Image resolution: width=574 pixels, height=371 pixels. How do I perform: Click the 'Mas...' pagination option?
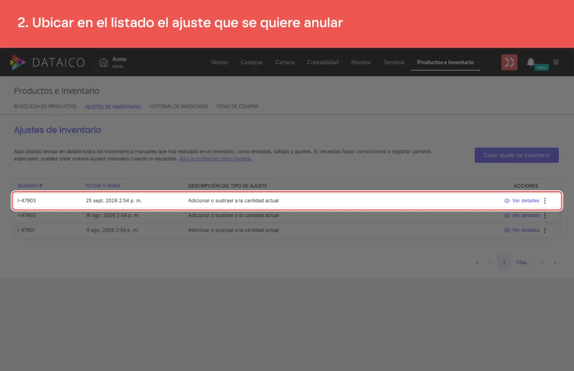click(x=523, y=262)
